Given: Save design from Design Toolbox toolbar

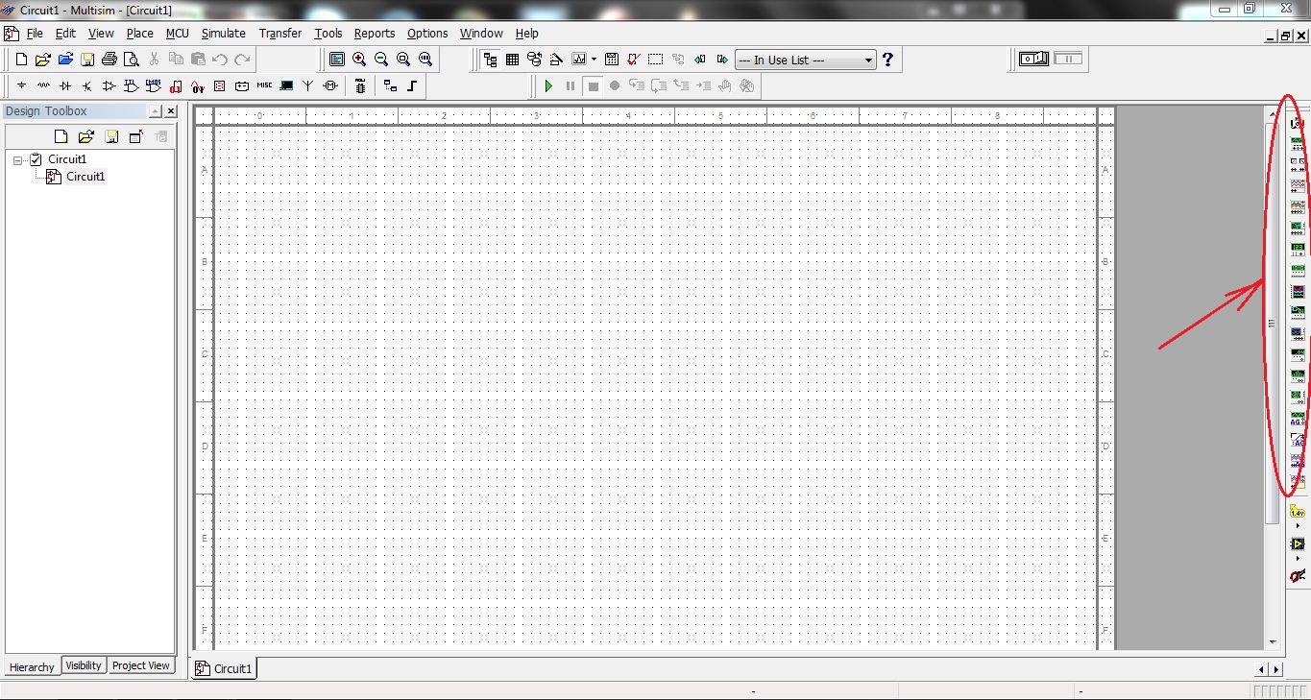Looking at the screenshot, I should point(111,136).
